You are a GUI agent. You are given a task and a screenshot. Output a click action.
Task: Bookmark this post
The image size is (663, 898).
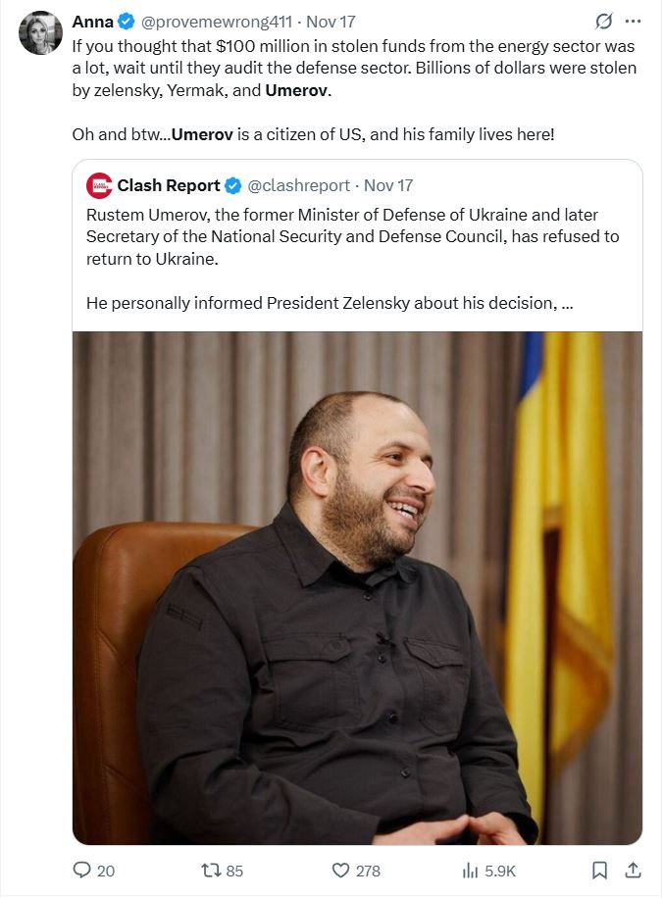pyautogui.click(x=600, y=870)
